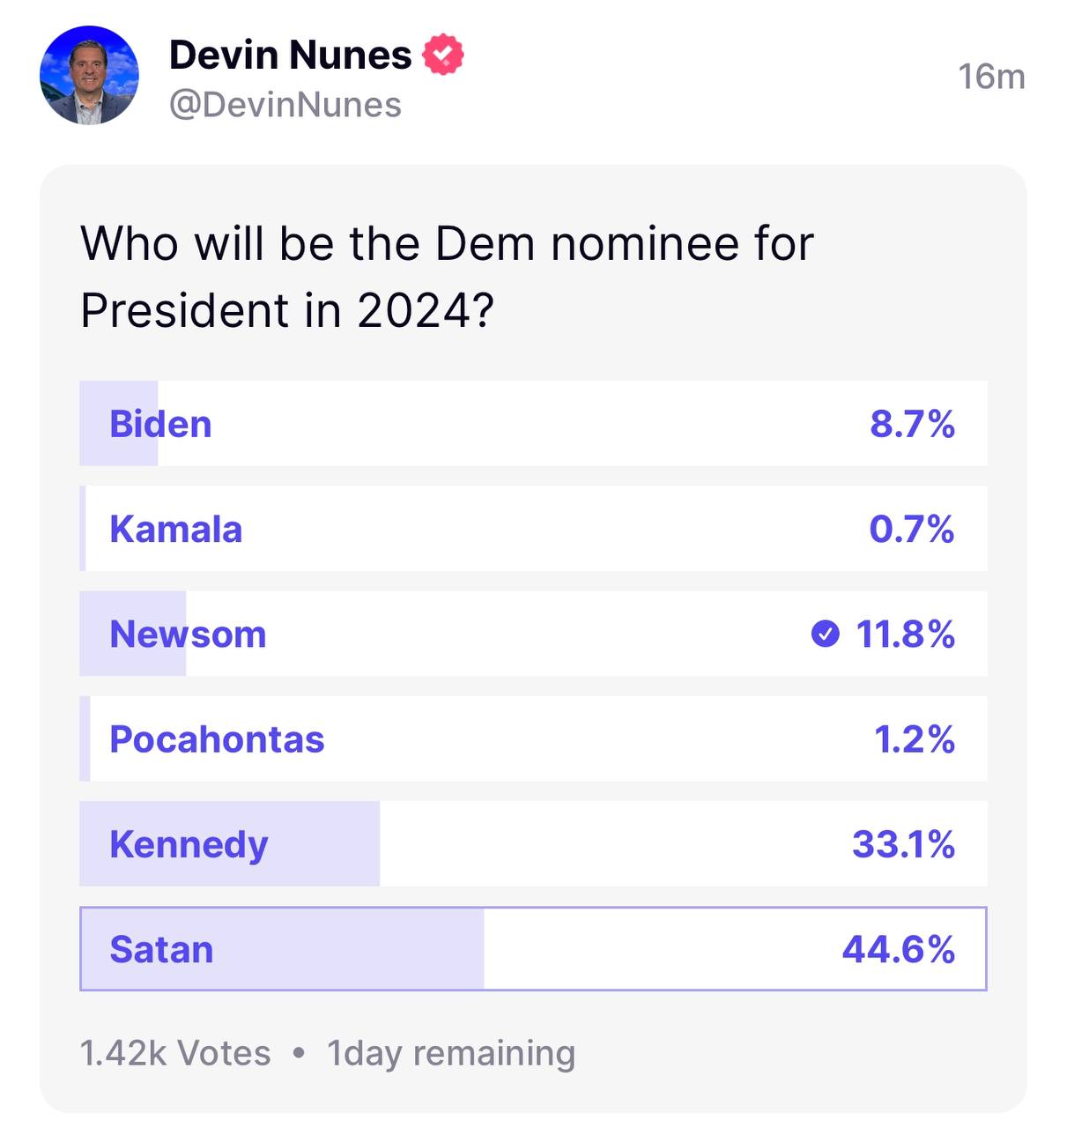Click the checkmark icon beside 11.8%
The width and height of the screenshot is (1067, 1128).
[x=825, y=634]
